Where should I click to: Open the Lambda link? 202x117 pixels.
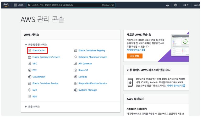[83, 77]
